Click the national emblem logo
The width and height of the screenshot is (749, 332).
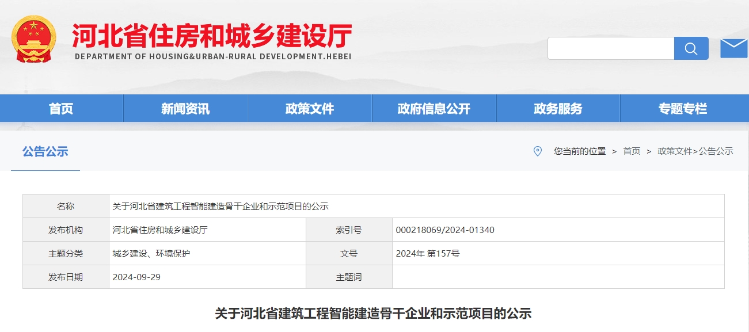35,38
